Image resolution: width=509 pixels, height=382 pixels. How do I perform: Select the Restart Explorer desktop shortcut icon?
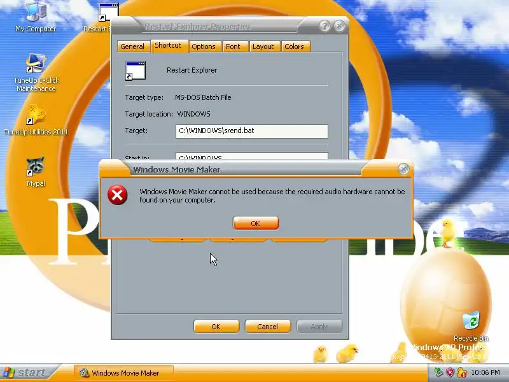[109, 12]
